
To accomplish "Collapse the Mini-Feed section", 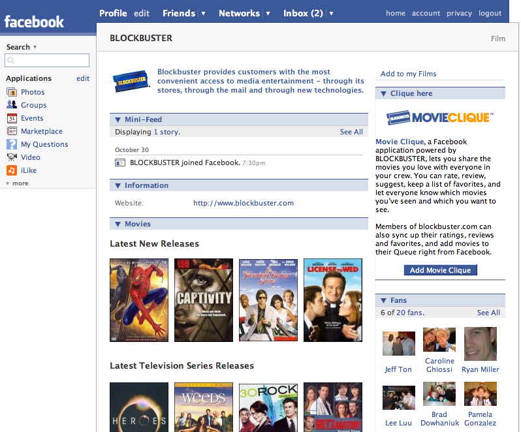I will pyautogui.click(x=118, y=119).
